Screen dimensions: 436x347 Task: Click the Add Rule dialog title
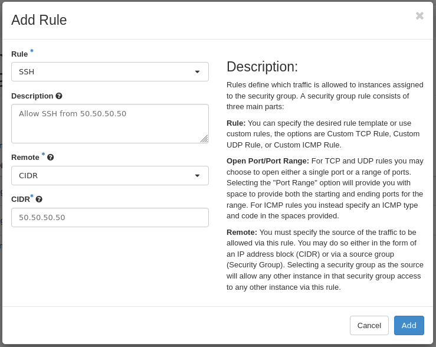[39, 20]
